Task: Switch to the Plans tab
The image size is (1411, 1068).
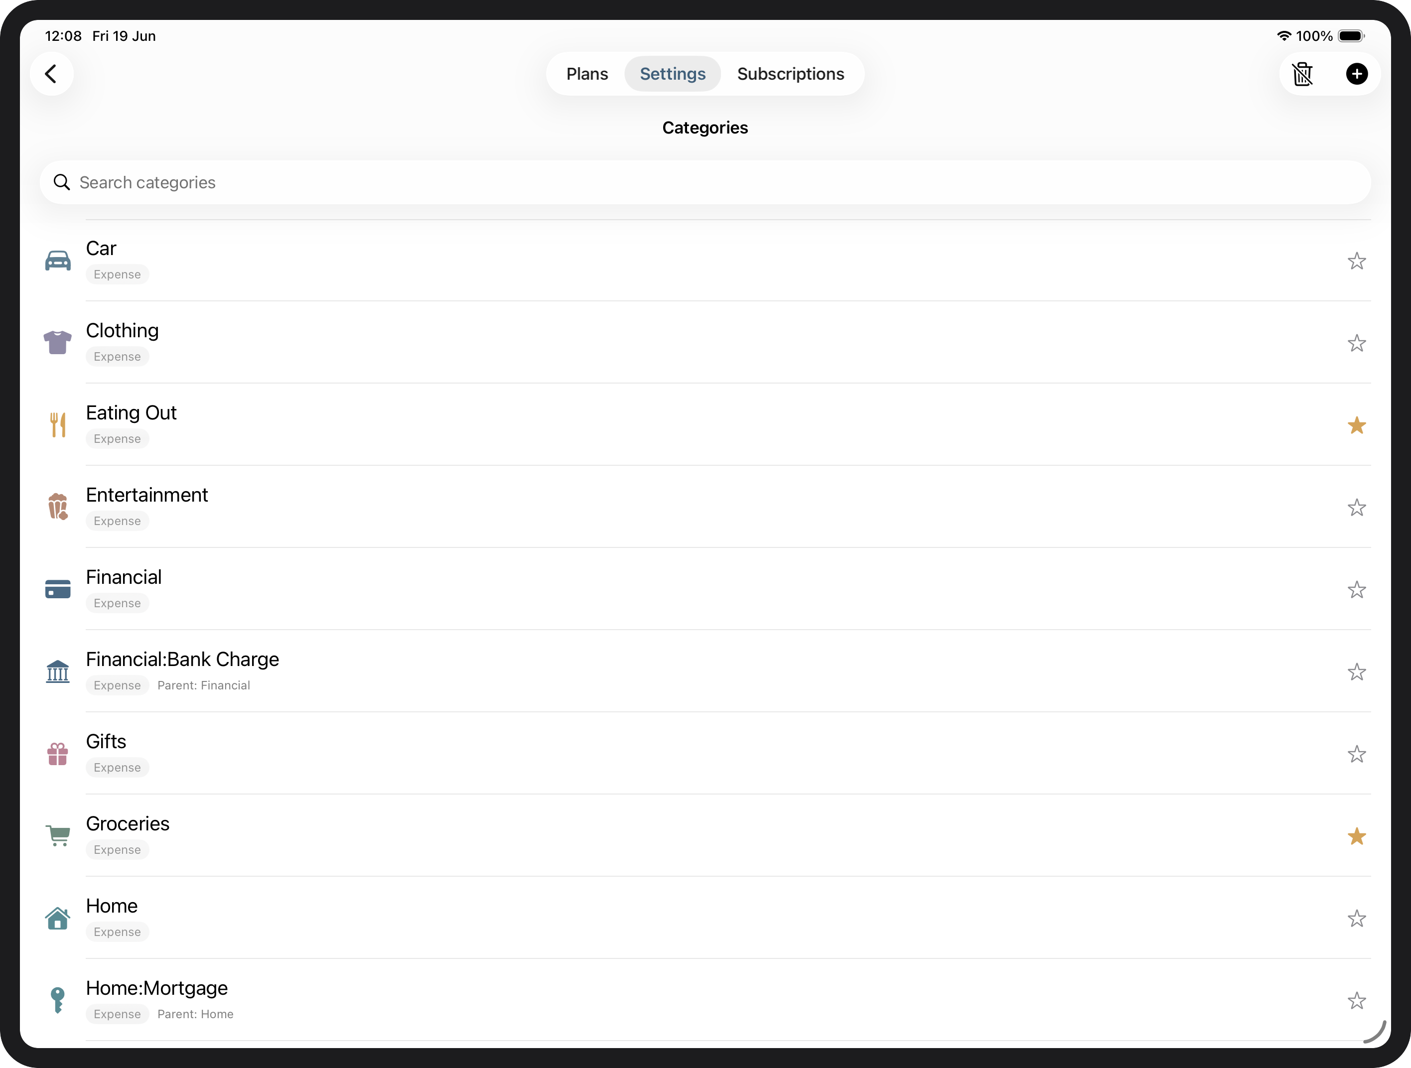Action: [587, 74]
